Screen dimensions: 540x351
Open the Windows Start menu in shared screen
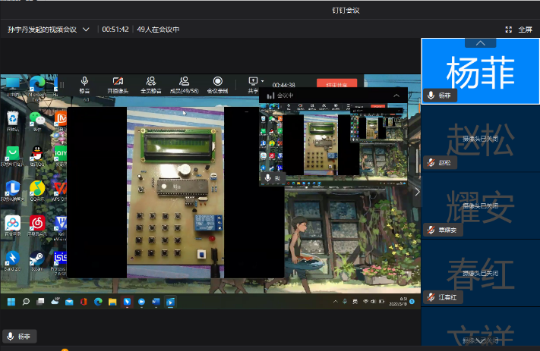12,302
